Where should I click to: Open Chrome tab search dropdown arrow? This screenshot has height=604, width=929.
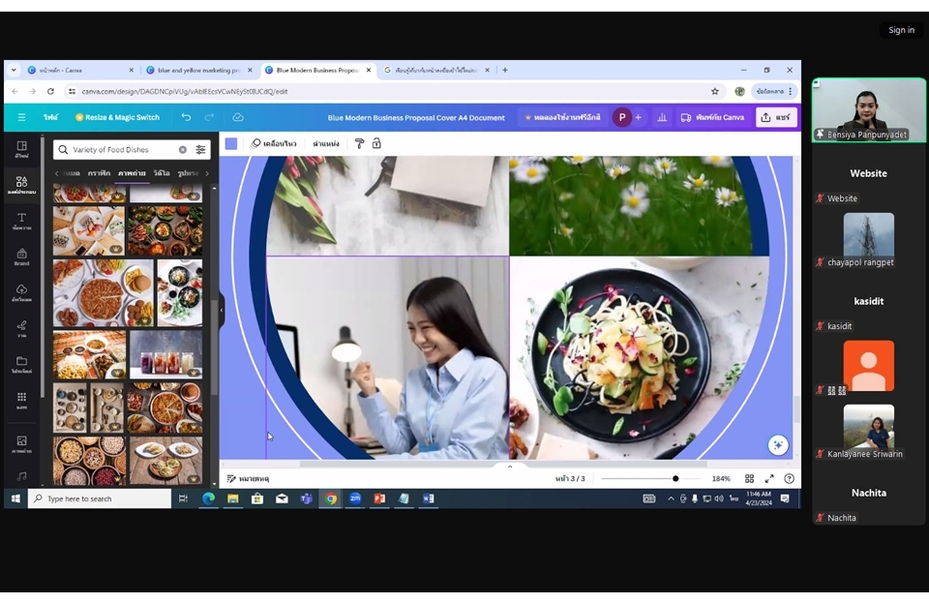click(x=14, y=70)
